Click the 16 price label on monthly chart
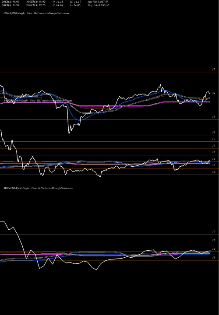 pyautogui.click(x=214, y=231)
